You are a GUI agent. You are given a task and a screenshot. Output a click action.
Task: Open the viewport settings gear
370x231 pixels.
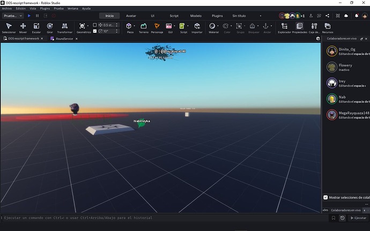click(318, 39)
